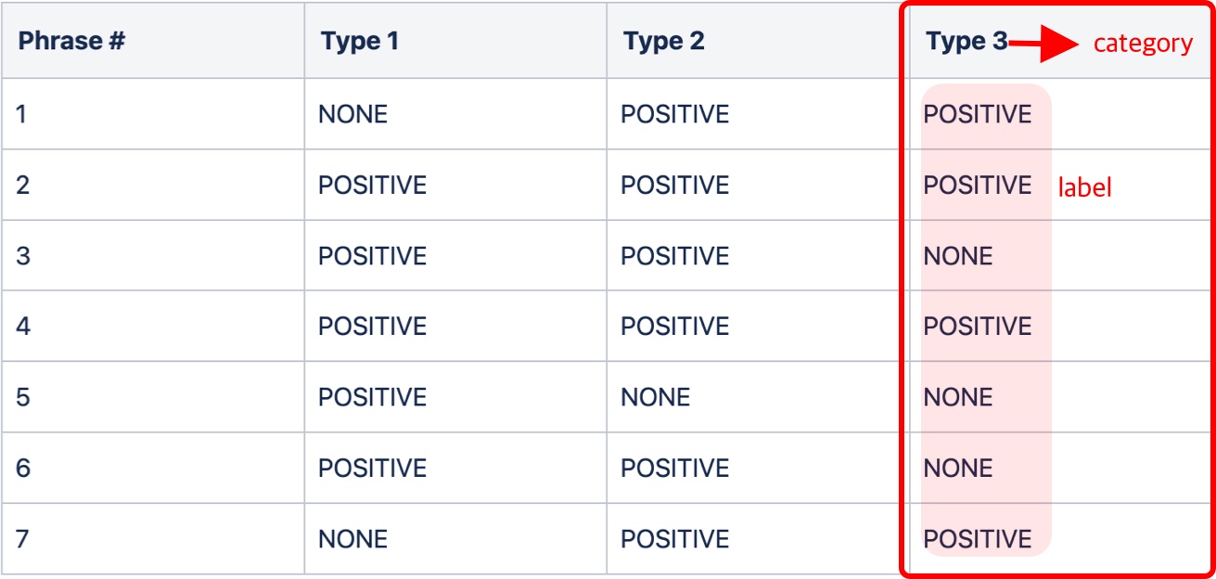
Task: Select the "Type 1" column header
Action: (x=359, y=42)
